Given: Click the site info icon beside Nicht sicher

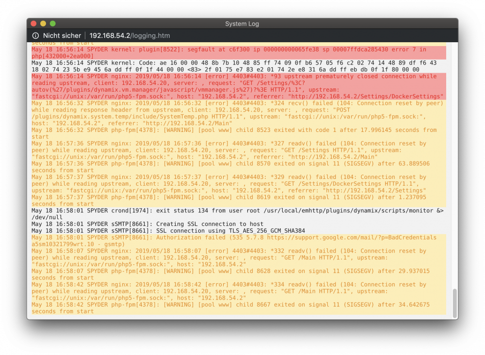Looking at the screenshot, I should point(35,35).
